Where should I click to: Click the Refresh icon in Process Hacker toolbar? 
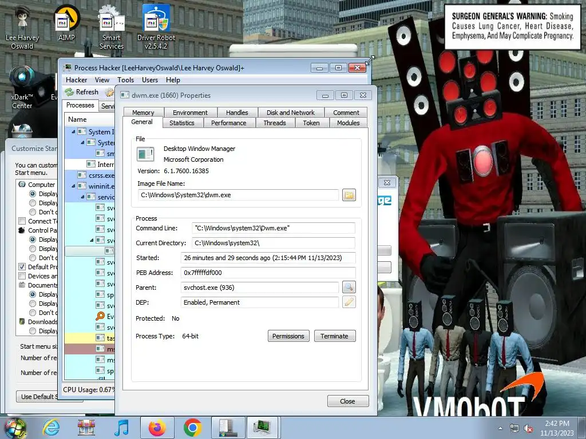[69, 92]
